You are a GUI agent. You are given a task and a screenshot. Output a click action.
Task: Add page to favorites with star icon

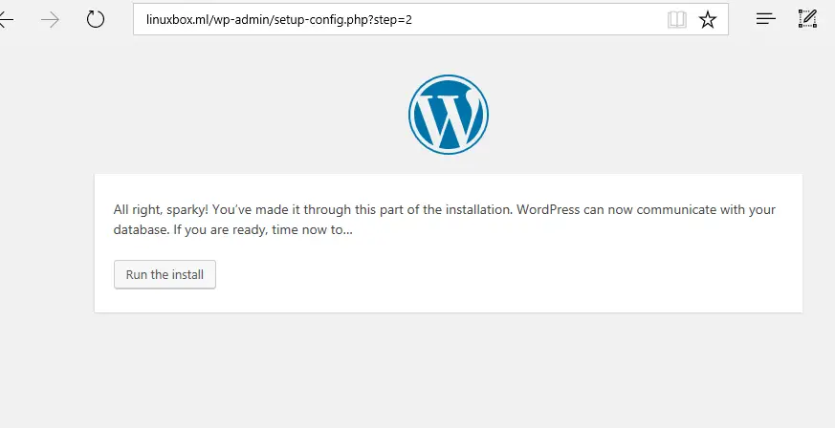(708, 20)
